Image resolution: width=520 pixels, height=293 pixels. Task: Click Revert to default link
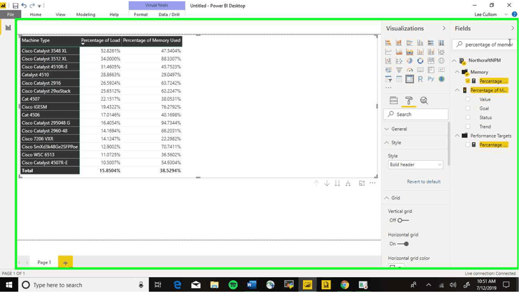(424, 182)
